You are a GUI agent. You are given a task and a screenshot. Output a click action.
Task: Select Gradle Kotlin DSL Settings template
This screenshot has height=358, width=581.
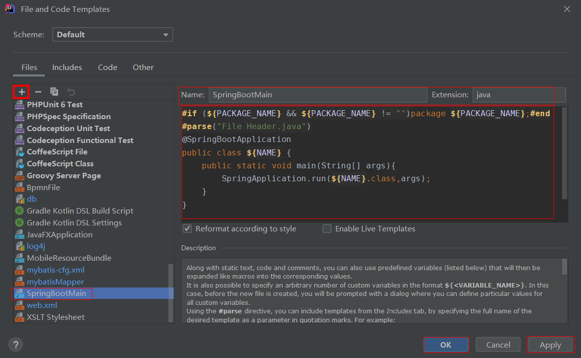point(94,222)
